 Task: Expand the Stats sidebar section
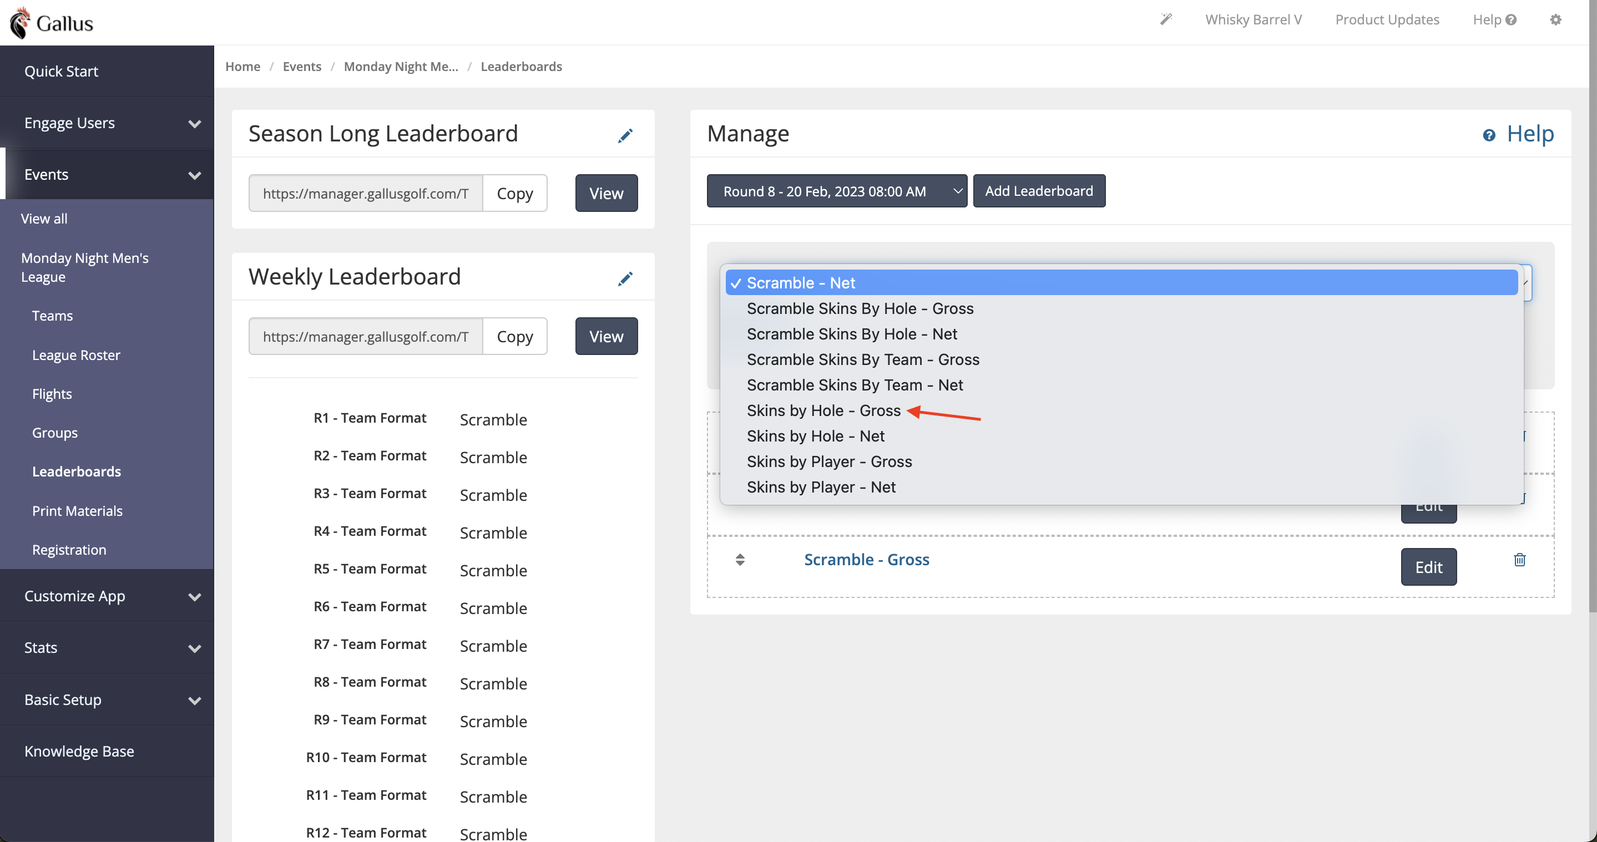point(107,647)
